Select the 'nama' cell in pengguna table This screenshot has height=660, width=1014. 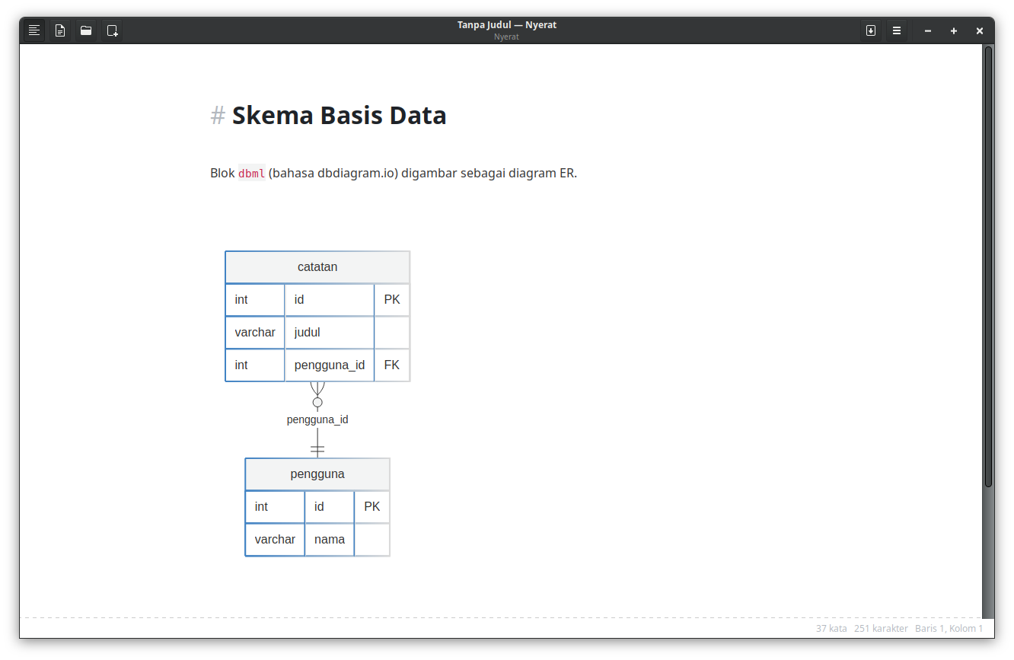coord(330,540)
